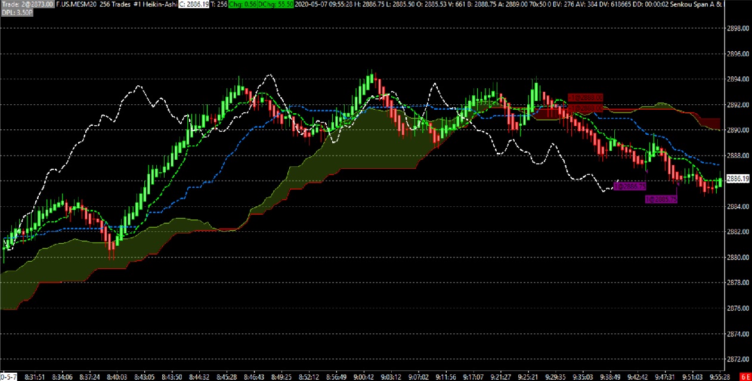
Task: Click the 2894.00 price axis label
Action: coord(739,79)
